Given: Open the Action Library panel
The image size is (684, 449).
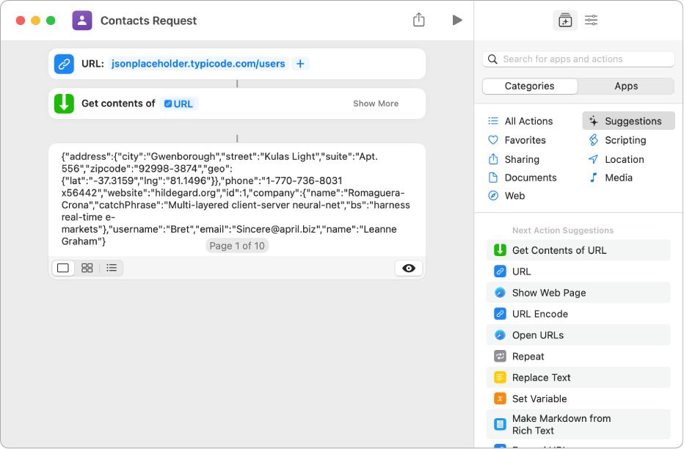Looking at the screenshot, I should coord(565,20).
